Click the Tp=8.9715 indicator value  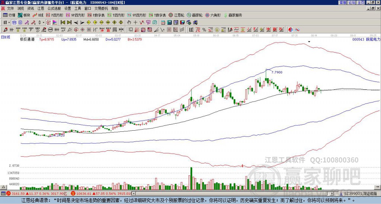(46, 39)
